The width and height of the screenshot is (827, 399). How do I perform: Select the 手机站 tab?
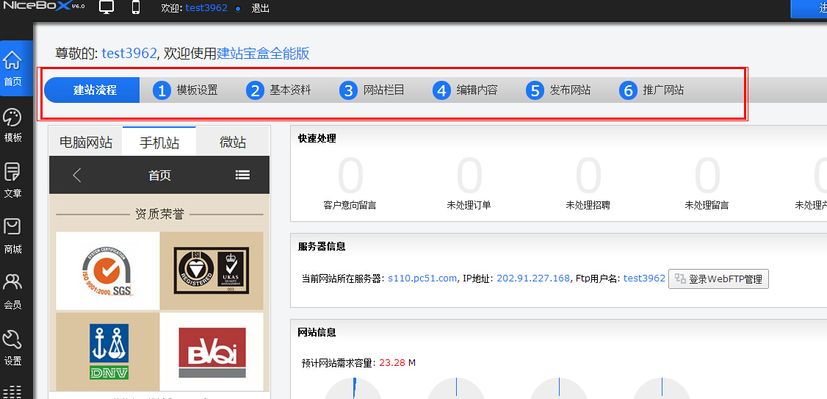[x=159, y=142]
